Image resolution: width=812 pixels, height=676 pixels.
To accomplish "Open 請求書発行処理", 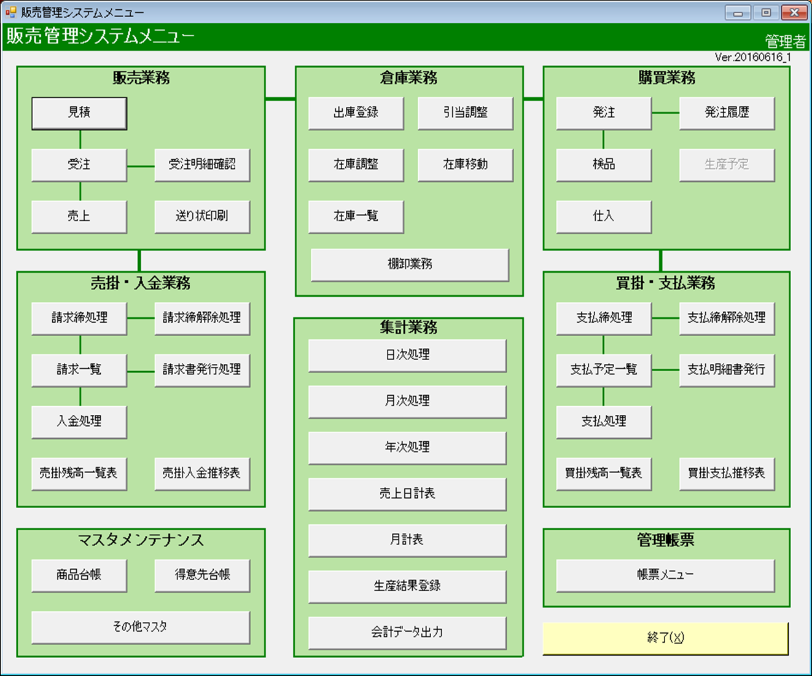I will (202, 370).
